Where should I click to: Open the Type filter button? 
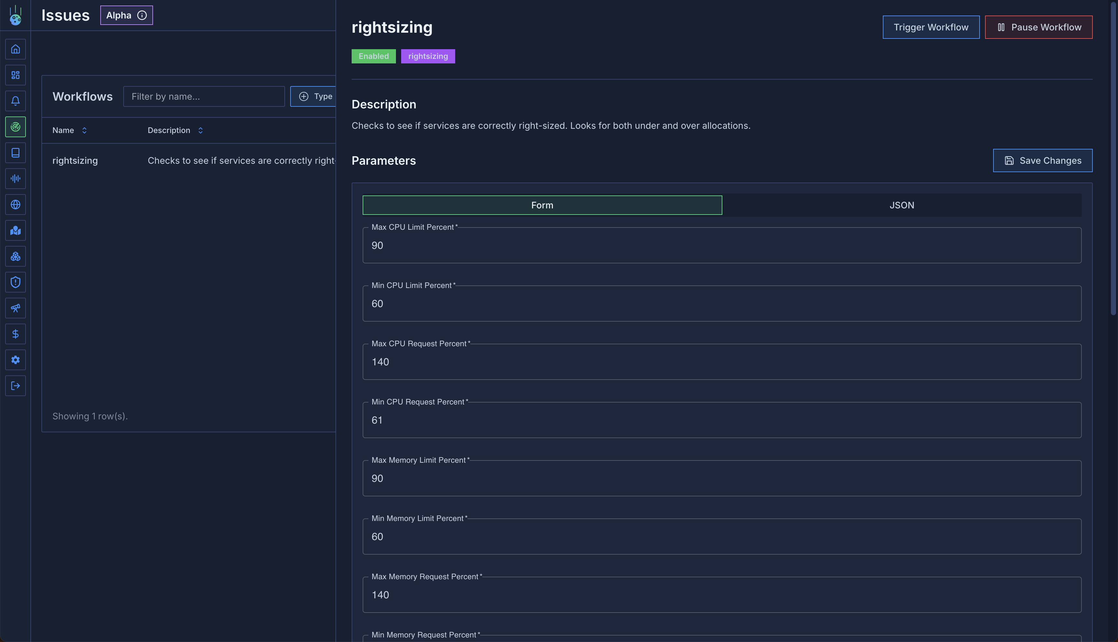315,96
